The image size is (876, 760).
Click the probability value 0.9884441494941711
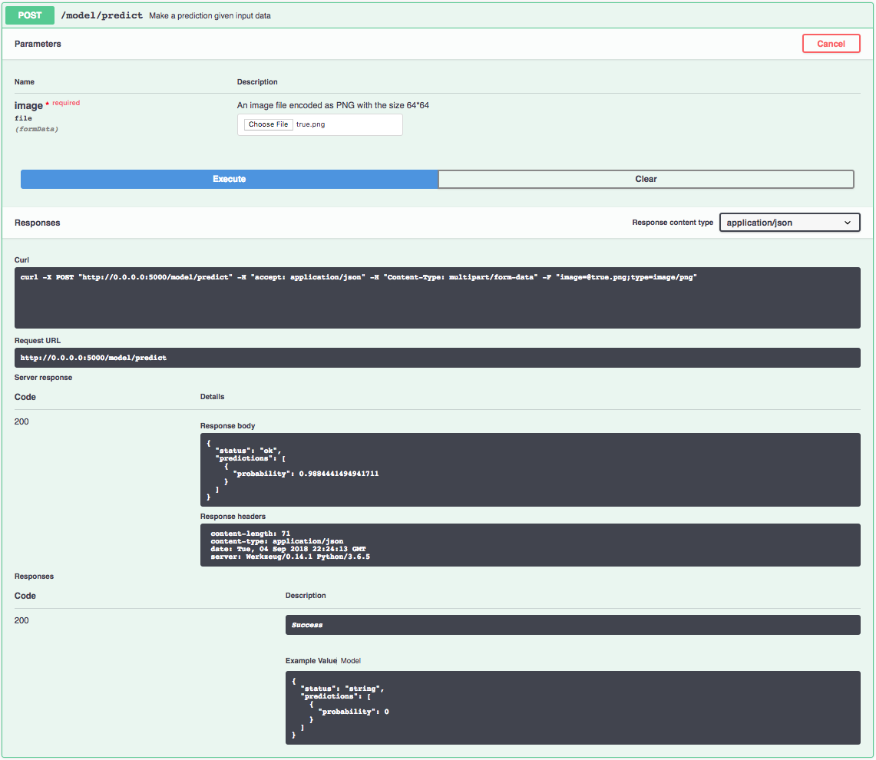click(x=339, y=474)
